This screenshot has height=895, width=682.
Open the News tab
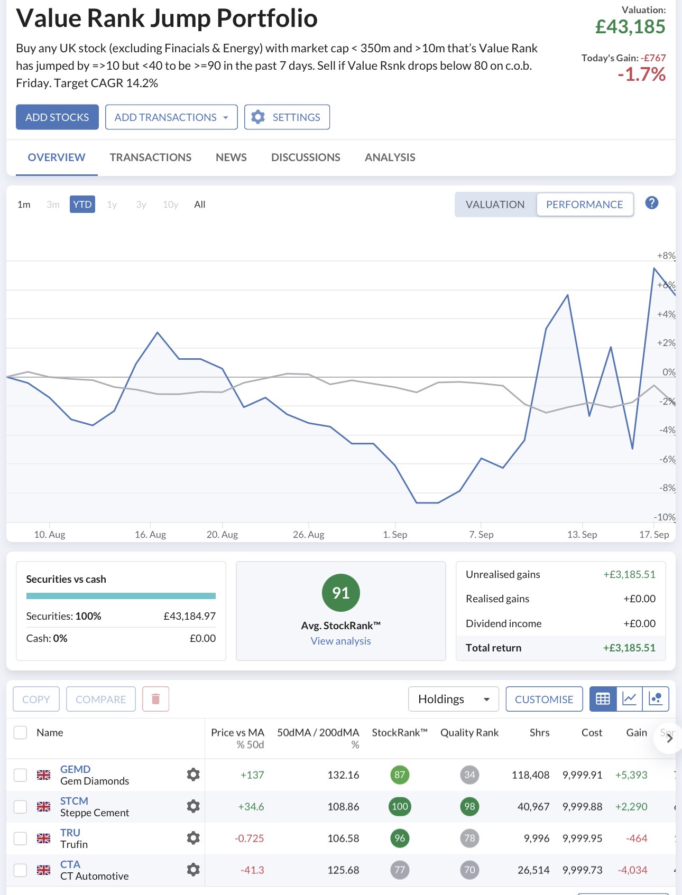click(231, 157)
